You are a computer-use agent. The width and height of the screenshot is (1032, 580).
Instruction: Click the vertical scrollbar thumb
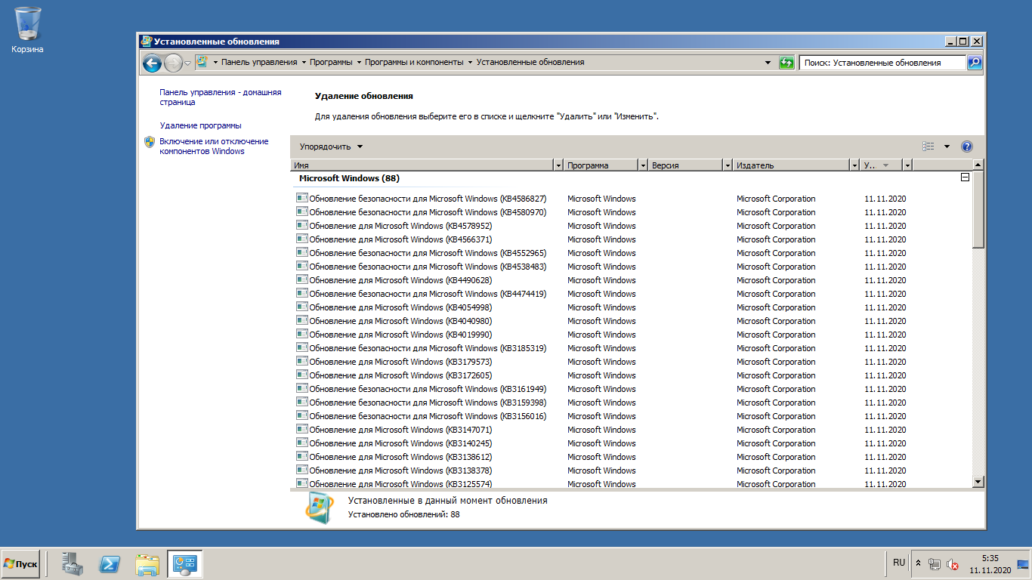tap(978, 209)
